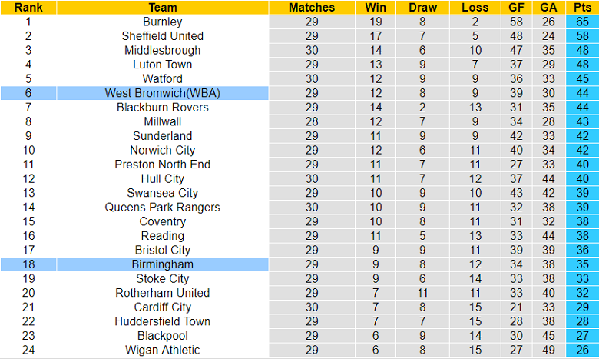Click the Birmingham team name
Image resolution: width=599 pixels, height=359 pixels.
162,264
